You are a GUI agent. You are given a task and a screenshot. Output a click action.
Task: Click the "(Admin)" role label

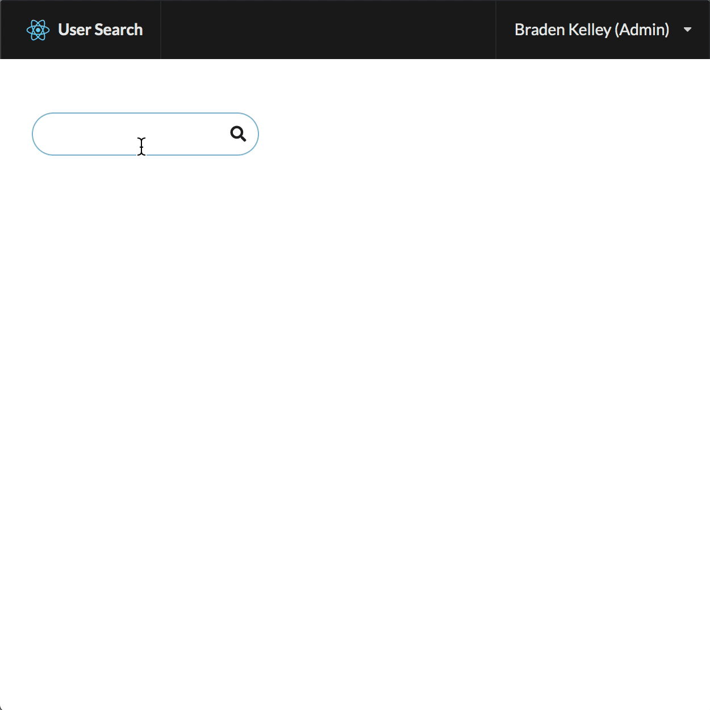[x=642, y=30]
